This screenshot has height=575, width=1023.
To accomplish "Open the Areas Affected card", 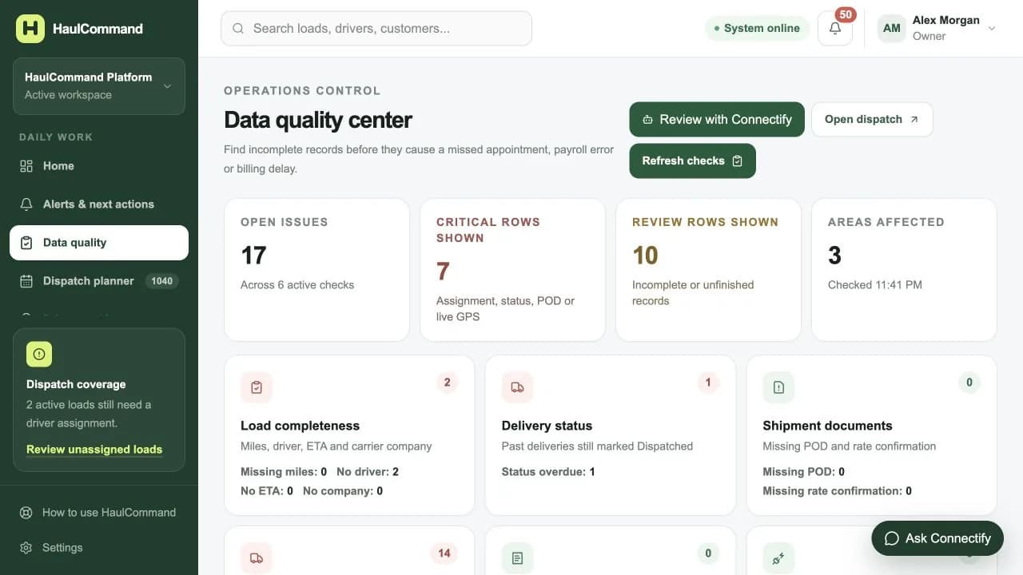I will coord(905,270).
